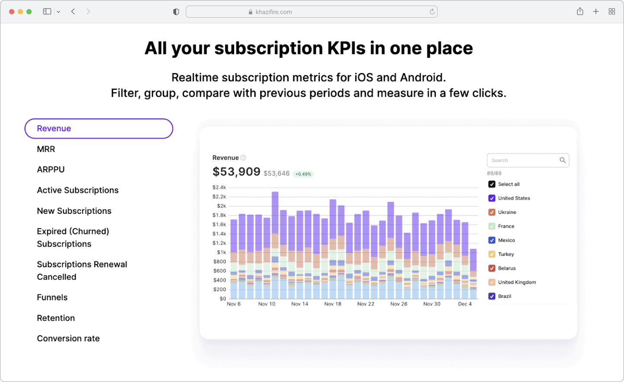This screenshot has height=382, width=624.
Task: Click the padlock icon in the address bar
Action: click(x=250, y=12)
